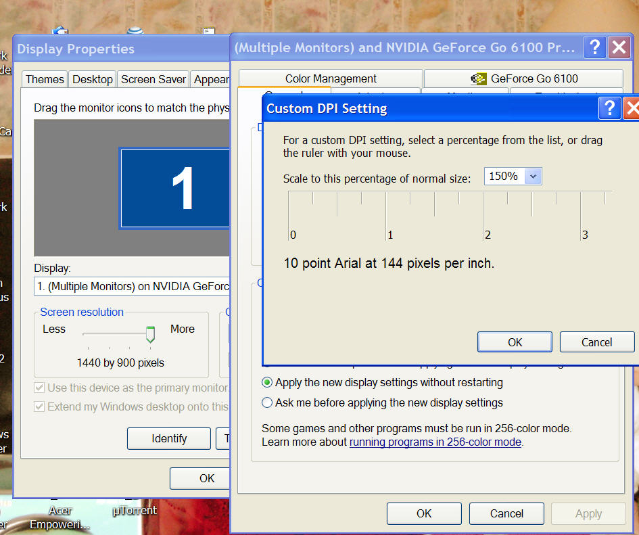Click the disabled Apply button in NVIDIA properties
Viewport: 639px width, 535px height.
(x=588, y=513)
